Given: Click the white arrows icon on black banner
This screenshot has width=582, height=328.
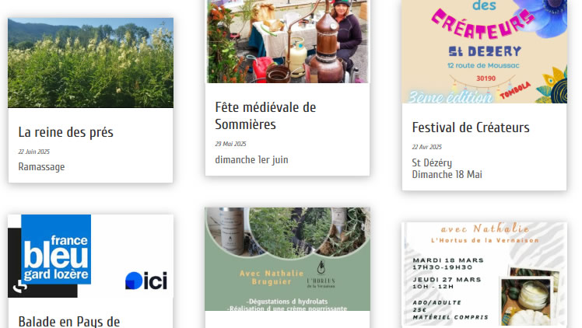Looking at the screenshot, I should click(x=19, y=287).
